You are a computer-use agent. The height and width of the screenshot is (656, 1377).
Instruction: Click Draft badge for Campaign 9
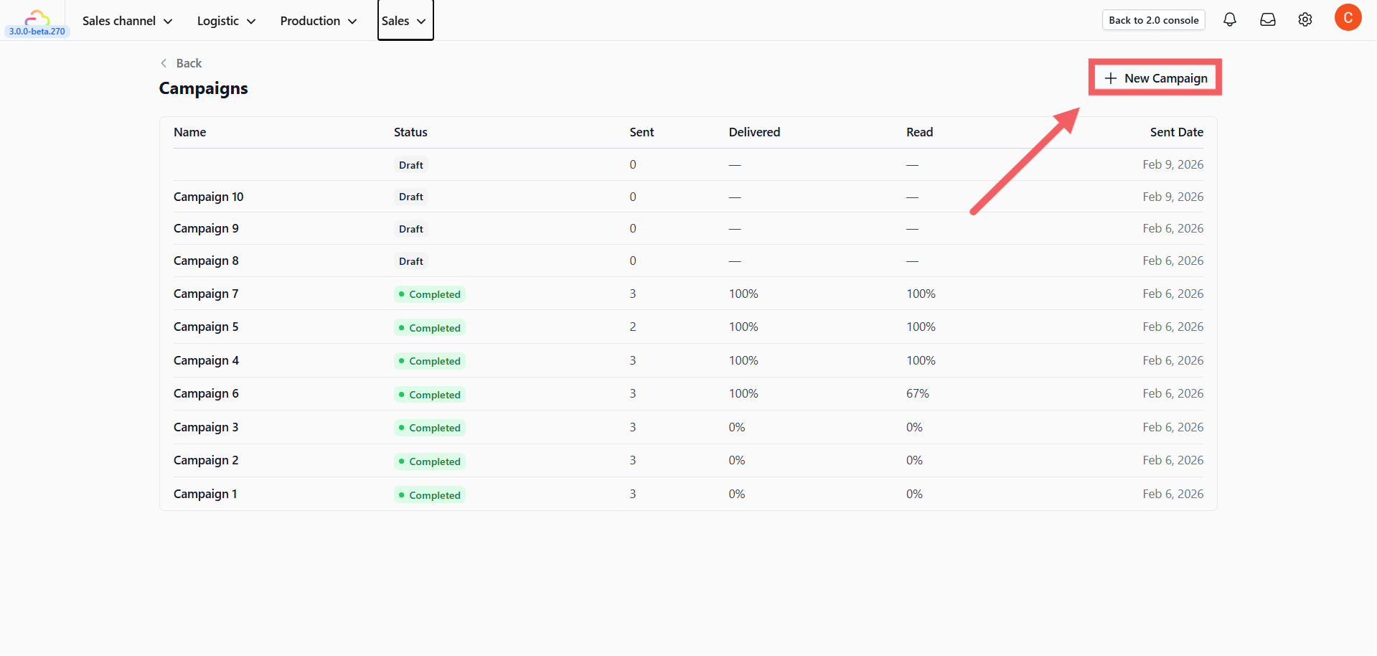click(x=411, y=229)
